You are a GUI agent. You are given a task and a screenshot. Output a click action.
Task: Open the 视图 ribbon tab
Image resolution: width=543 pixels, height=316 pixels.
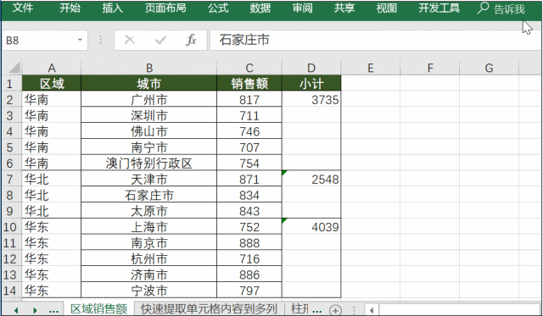click(x=387, y=8)
